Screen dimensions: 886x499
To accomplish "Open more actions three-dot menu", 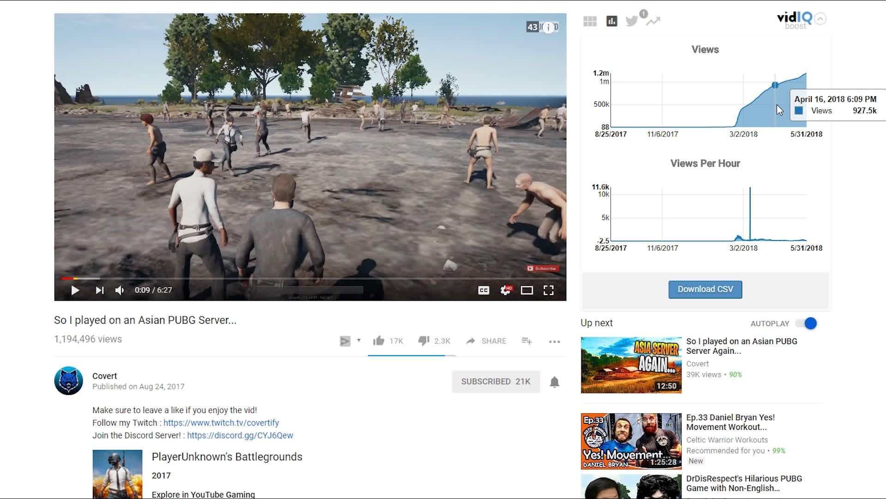I will pyautogui.click(x=554, y=341).
